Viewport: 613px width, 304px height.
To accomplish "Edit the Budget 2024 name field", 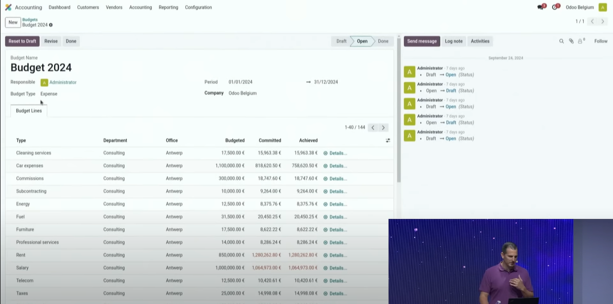I will click(x=41, y=68).
